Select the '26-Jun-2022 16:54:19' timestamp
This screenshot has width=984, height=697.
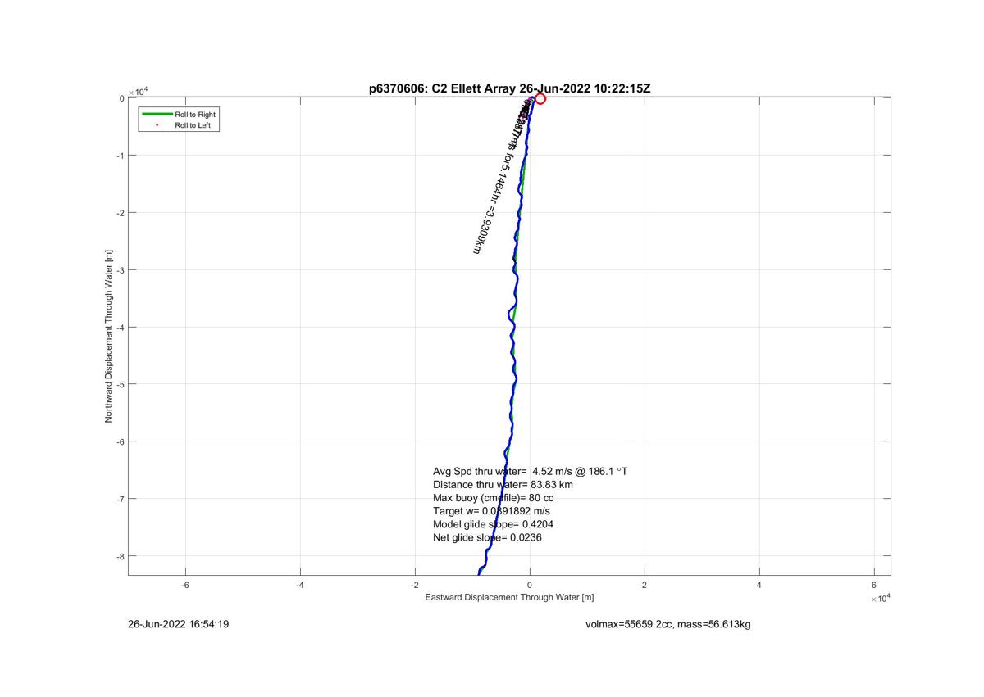pyautogui.click(x=178, y=625)
